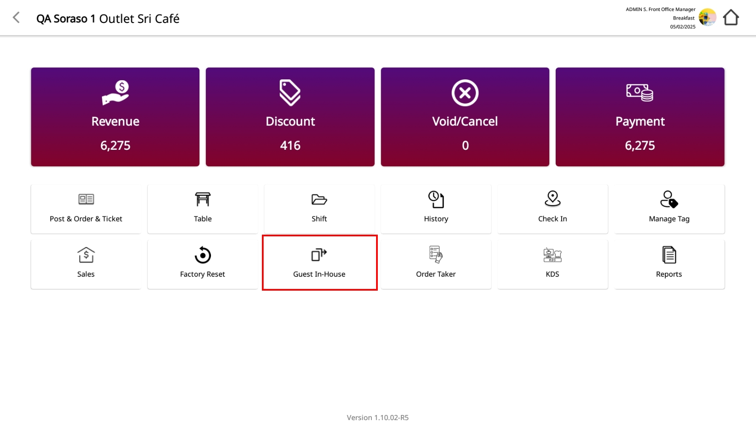756x426 pixels.
Task: Open the Sales tile
Action: click(x=86, y=264)
